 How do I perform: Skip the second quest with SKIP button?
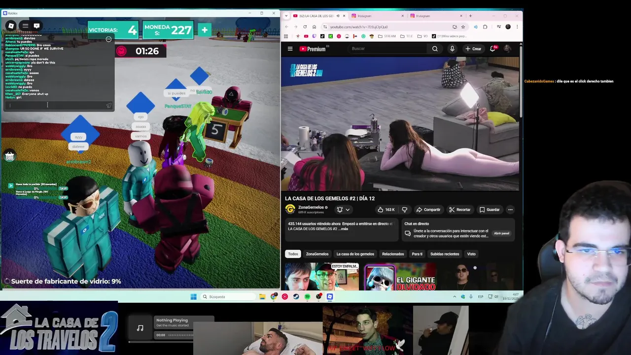[63, 197]
